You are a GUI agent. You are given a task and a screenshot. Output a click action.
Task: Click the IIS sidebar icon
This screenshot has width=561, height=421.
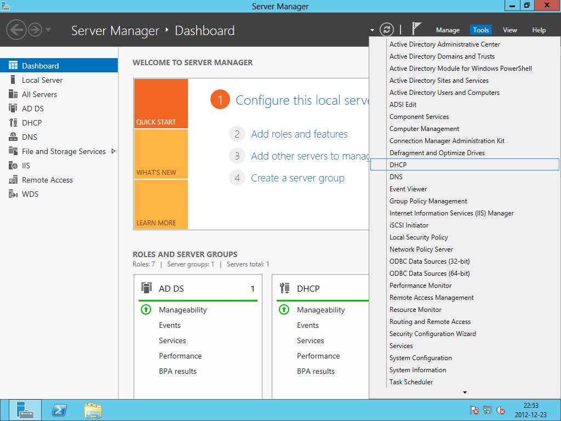click(13, 166)
